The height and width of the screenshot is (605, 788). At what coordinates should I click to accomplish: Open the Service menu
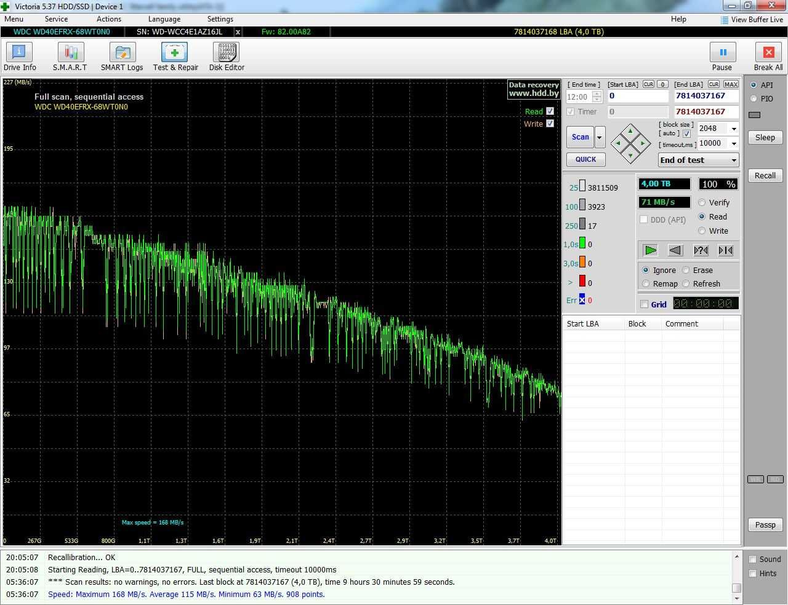coord(56,19)
